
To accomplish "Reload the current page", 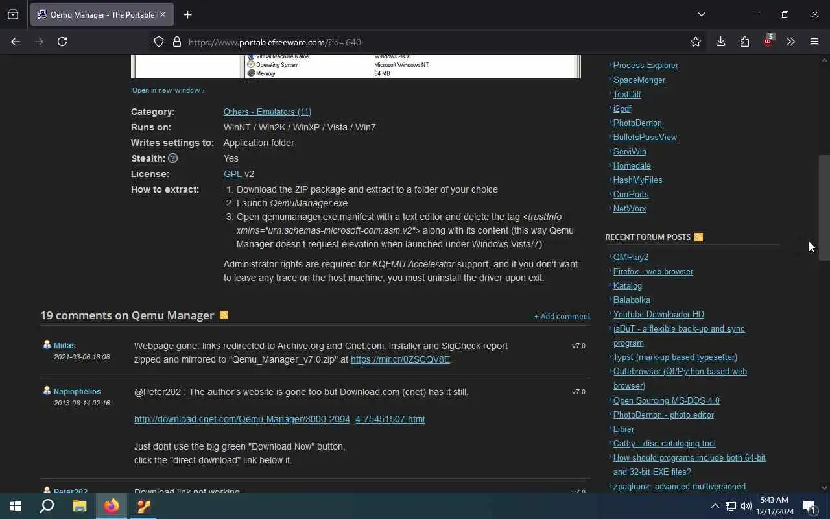I will 62,42.
